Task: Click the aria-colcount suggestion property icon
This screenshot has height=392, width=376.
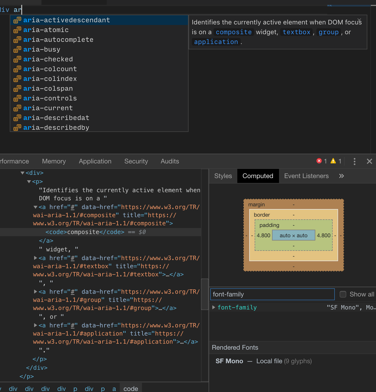Action: coord(17,69)
